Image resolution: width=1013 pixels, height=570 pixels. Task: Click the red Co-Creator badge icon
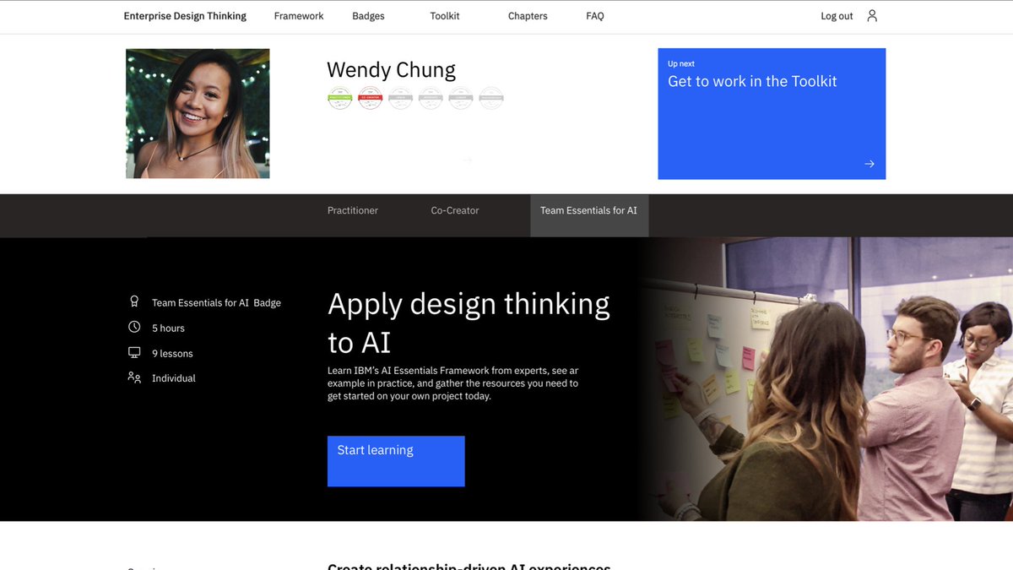(x=371, y=99)
